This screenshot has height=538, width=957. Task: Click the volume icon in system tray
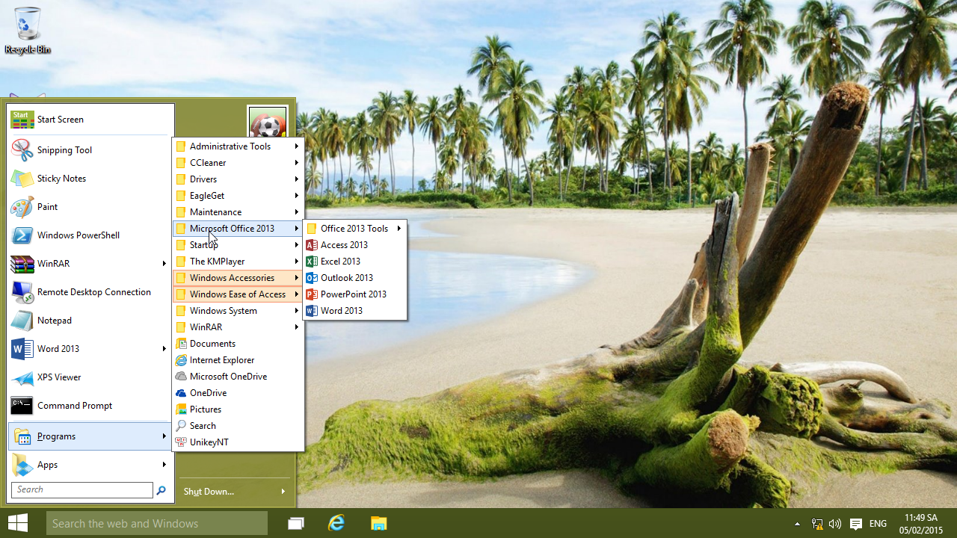coord(835,524)
